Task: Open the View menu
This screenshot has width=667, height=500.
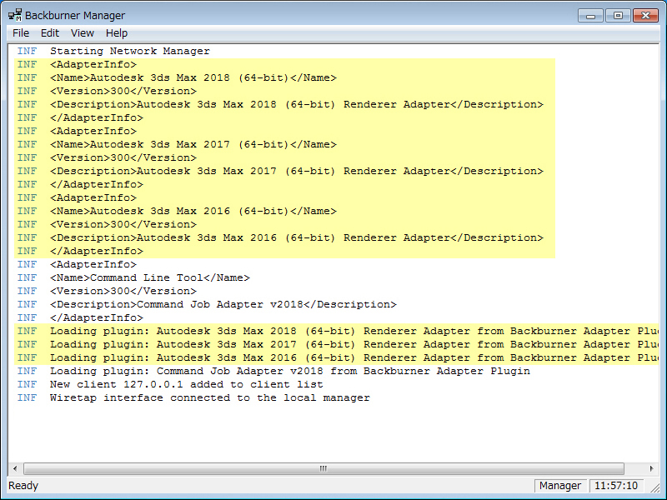Action: click(x=82, y=33)
